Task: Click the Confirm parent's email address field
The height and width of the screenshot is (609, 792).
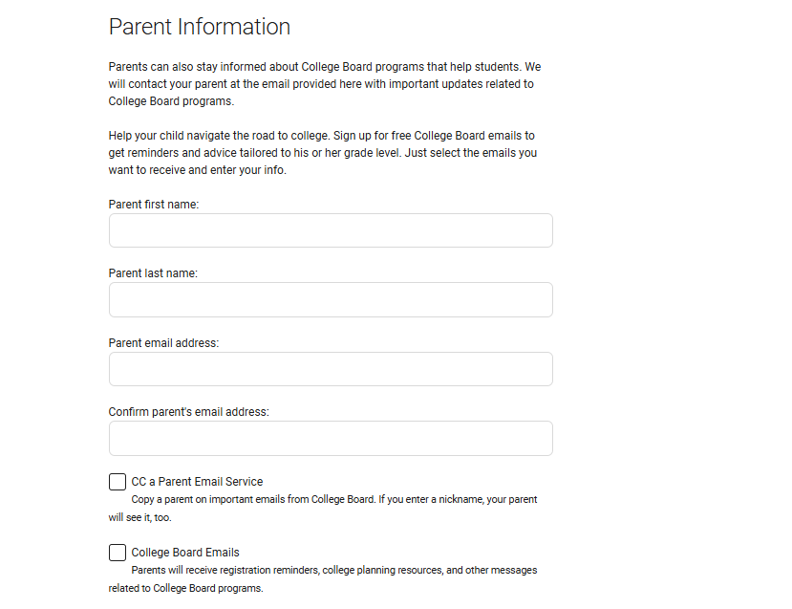Action: pos(331,438)
